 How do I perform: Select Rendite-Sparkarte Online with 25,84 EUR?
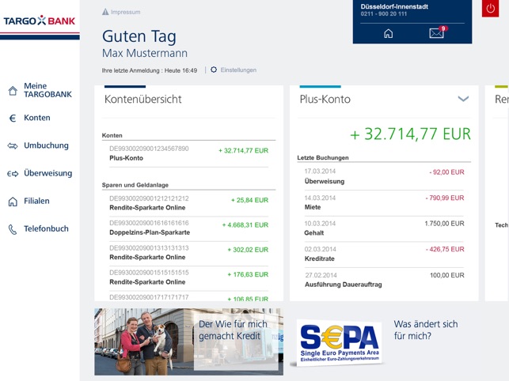click(x=188, y=203)
